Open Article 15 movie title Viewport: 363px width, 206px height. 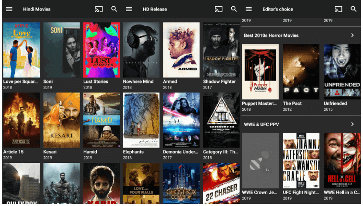click(x=13, y=152)
